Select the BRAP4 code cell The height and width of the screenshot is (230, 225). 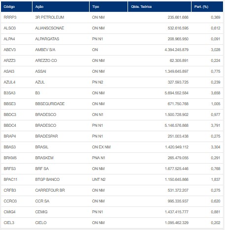coord(10,136)
